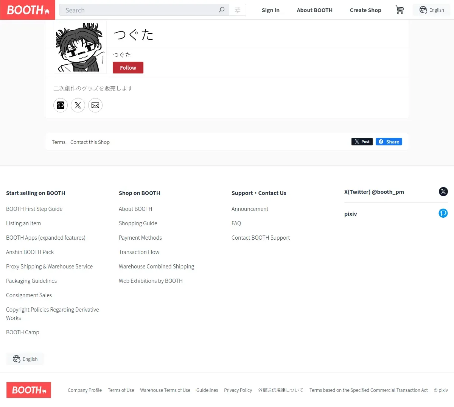Viewport: 454px width, 407px height.
Task: Open Anshin BOOTH Pack link
Action: [x=30, y=252]
